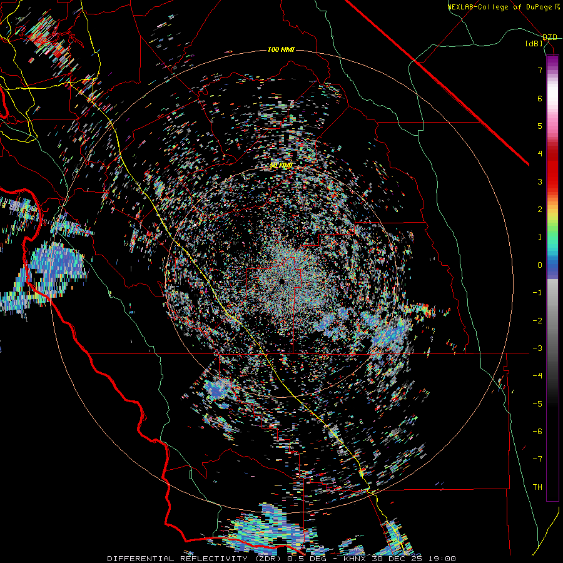
Task: Click the "4" tick label on the color scale
Action: click(540, 154)
